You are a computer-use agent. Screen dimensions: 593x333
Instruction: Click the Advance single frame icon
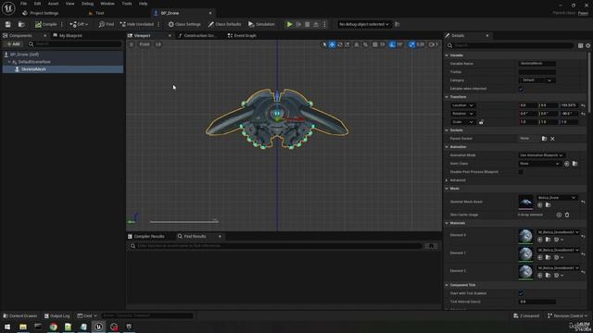point(298,24)
